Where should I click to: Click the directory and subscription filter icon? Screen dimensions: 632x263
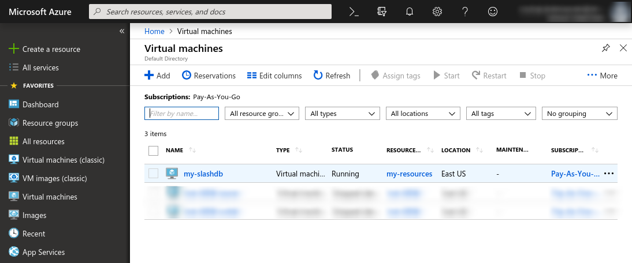381,12
